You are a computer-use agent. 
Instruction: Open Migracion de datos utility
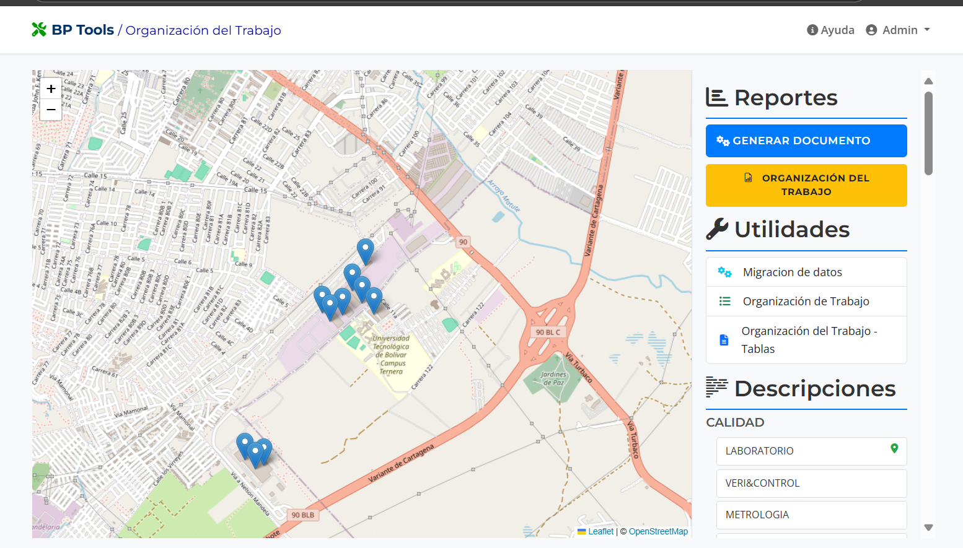[x=792, y=272]
